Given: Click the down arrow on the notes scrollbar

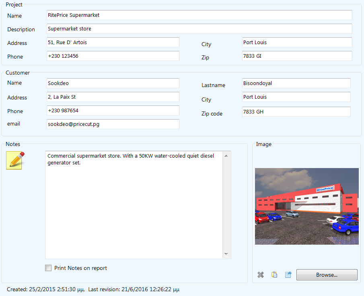Looking at the screenshot, I should (x=226, y=254).
